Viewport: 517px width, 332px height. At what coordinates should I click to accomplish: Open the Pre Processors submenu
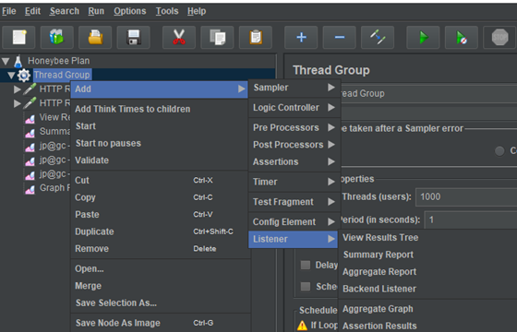[x=295, y=128]
